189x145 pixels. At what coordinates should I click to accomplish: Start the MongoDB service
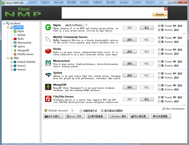click(130, 87)
